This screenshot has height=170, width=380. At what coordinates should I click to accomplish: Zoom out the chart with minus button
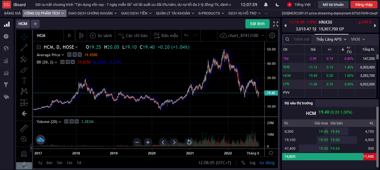click(x=137, y=142)
